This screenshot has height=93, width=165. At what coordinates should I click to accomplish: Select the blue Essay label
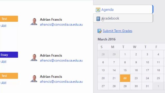[x=9, y=55]
